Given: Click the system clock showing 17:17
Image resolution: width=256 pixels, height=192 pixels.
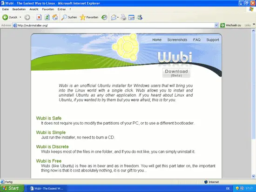Looking at the screenshot, I should click(249, 188).
